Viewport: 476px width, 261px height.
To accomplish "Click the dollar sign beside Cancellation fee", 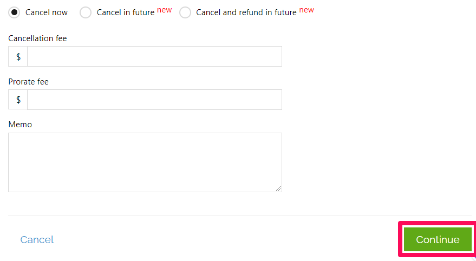I will [18, 56].
